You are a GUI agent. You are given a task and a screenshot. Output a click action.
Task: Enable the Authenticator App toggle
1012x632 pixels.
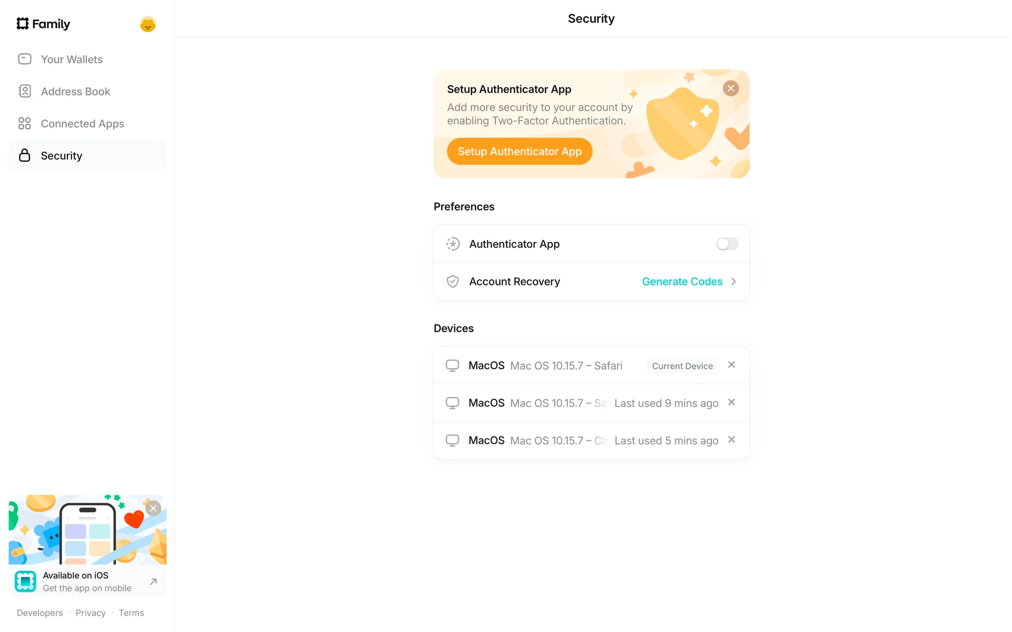[727, 244]
